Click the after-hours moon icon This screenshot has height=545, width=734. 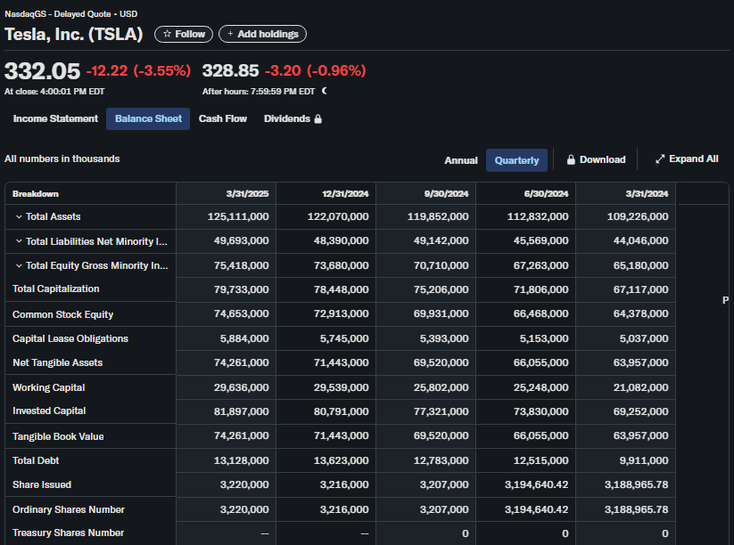325,91
